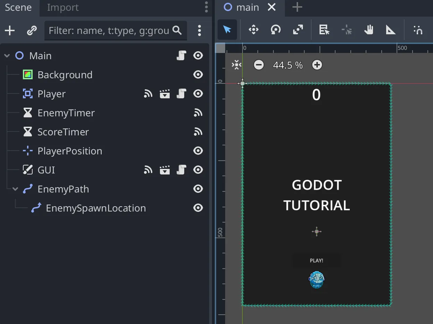
Task: Activate the Ruler Mode tool
Action: pos(391,30)
